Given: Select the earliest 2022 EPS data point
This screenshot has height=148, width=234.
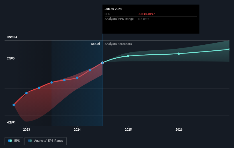Looking at the screenshot, I should (14, 105).
